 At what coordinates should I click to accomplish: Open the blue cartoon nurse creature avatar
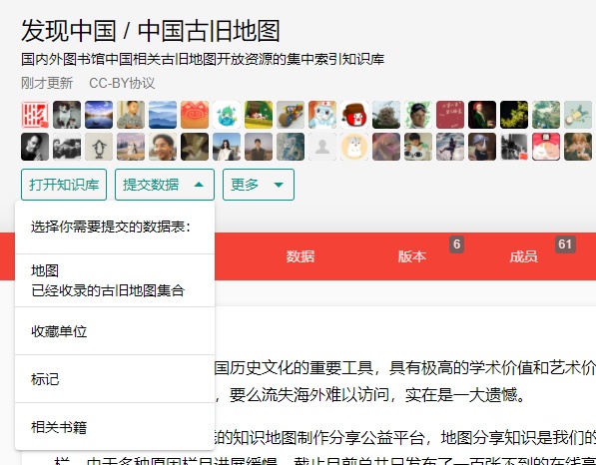pyautogui.click(x=321, y=115)
